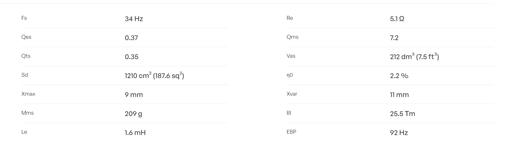The width and height of the screenshot is (509, 158).
Task: Select the Qts parameter label
Action: tap(26, 56)
